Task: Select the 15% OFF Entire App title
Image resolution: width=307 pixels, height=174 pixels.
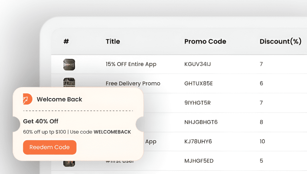Action: tap(131, 64)
